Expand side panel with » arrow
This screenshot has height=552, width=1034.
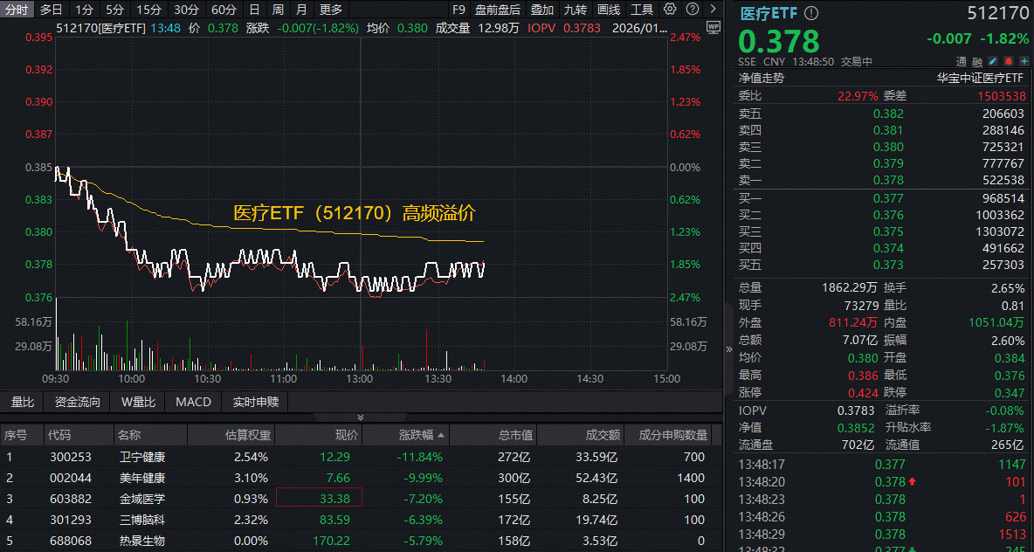[x=729, y=348]
